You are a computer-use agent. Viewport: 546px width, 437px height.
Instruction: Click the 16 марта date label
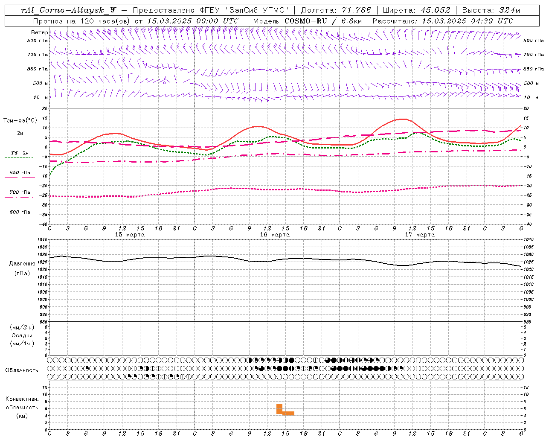click(275, 234)
